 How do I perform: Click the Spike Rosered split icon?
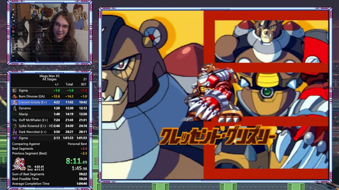(15, 126)
